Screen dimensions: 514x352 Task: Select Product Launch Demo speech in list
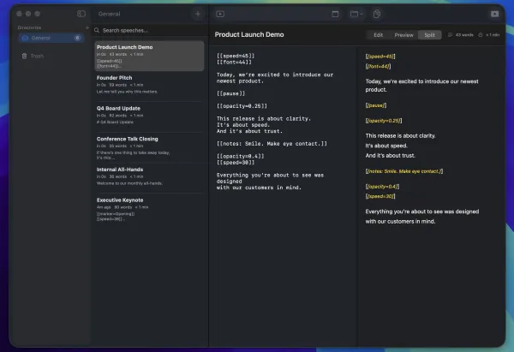pyautogui.click(x=149, y=56)
